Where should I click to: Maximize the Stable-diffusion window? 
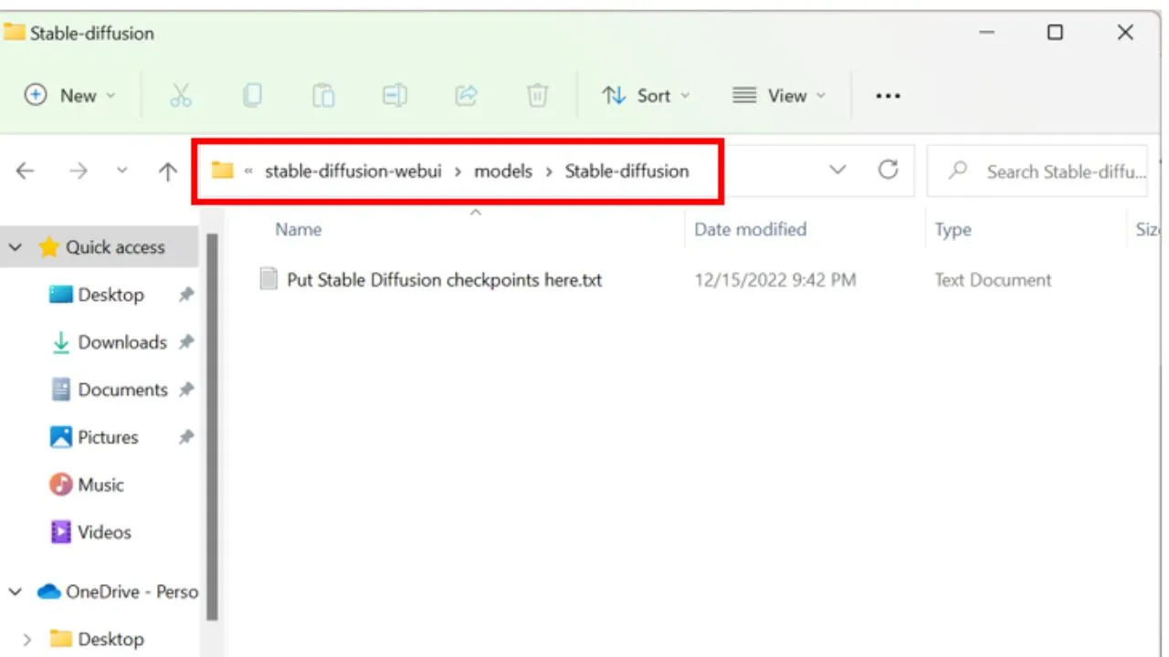point(1055,33)
